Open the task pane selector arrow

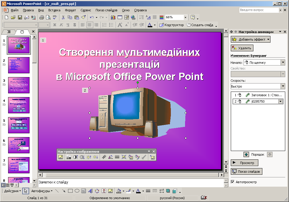click(280, 32)
